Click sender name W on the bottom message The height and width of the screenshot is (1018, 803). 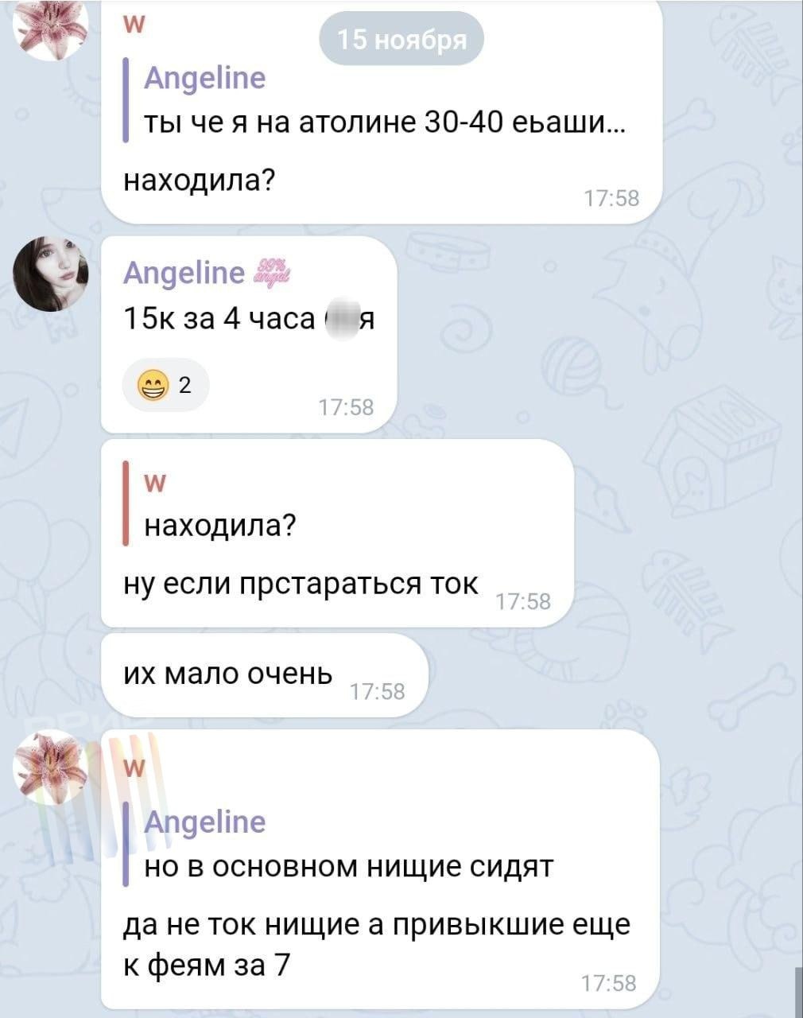pyautogui.click(x=135, y=767)
